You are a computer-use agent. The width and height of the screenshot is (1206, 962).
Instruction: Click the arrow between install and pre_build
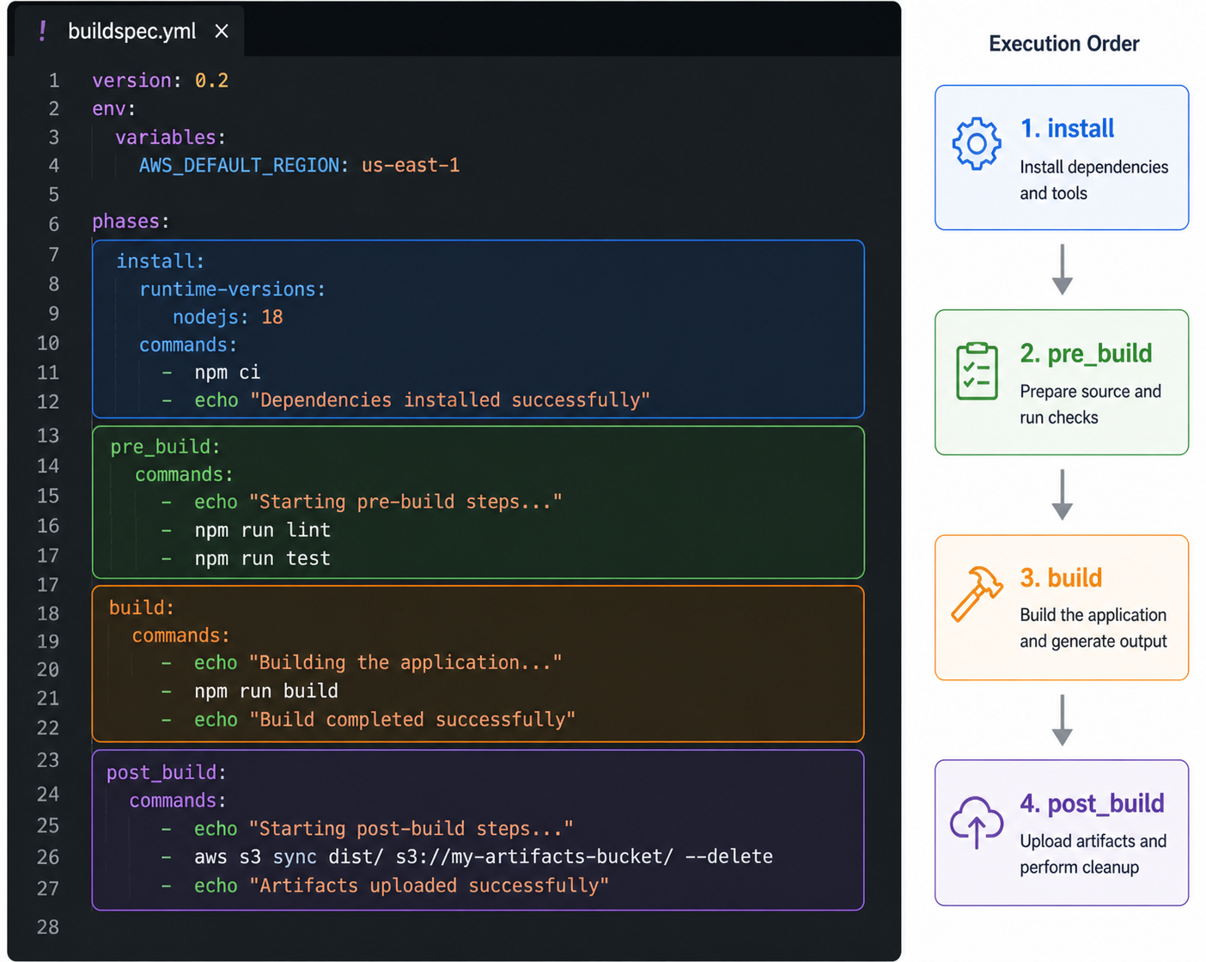click(1063, 270)
